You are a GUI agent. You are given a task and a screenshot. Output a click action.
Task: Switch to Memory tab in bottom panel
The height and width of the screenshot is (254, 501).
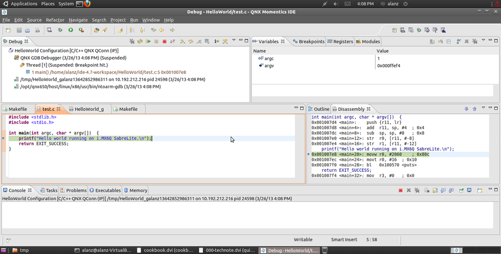135,190
